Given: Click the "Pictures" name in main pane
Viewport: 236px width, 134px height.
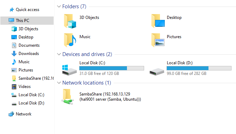Looking at the screenshot, I should pyautogui.click(x=174, y=37).
